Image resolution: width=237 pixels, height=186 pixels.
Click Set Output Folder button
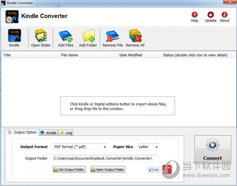[69, 169]
